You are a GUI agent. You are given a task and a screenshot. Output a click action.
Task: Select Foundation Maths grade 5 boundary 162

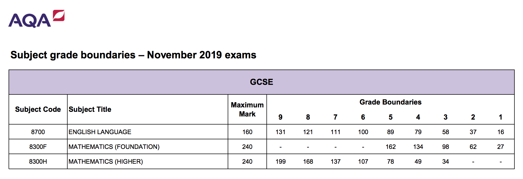pyautogui.click(x=390, y=147)
